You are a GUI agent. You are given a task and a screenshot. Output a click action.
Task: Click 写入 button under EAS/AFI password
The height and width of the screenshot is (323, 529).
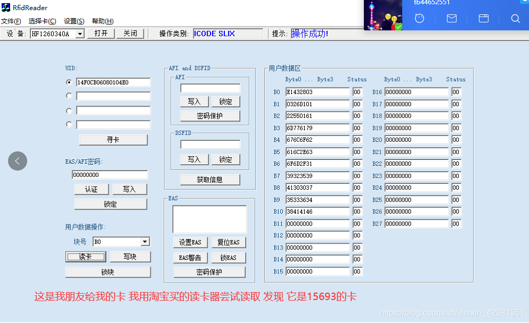tap(129, 189)
